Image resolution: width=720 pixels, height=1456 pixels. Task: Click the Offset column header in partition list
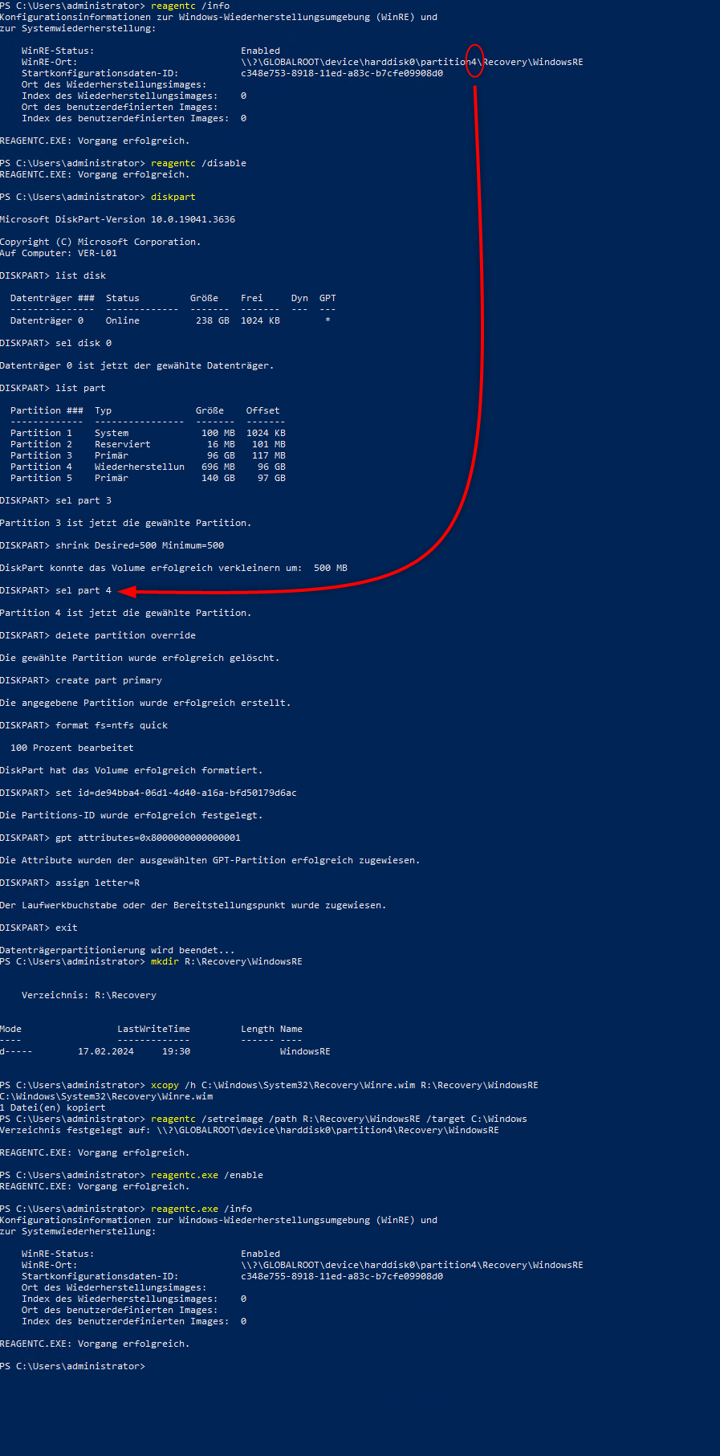262,410
